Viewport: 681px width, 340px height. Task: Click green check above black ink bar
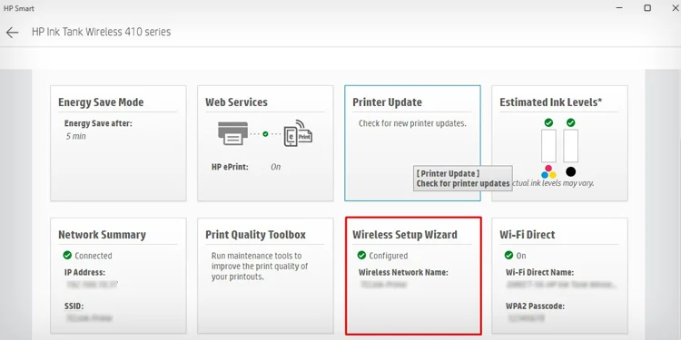[571, 122]
